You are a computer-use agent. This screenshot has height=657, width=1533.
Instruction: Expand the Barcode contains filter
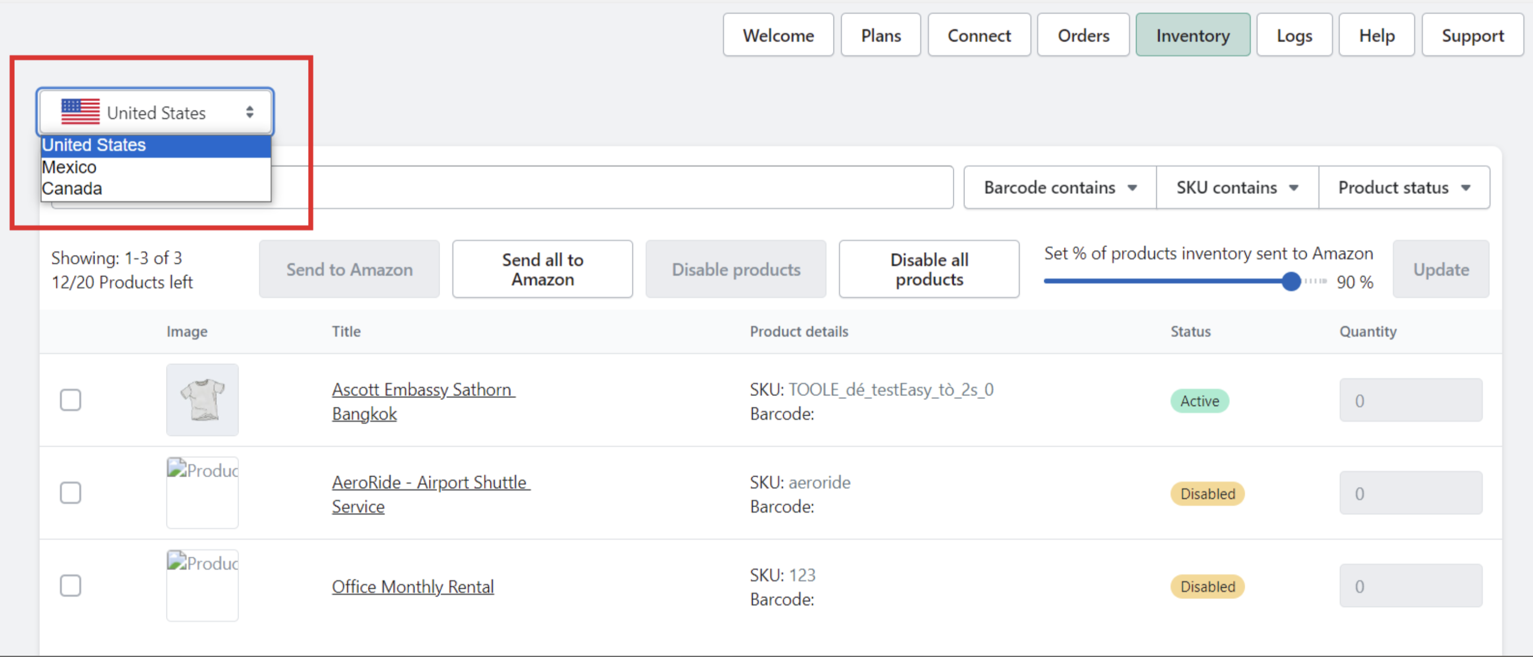[x=1060, y=187]
